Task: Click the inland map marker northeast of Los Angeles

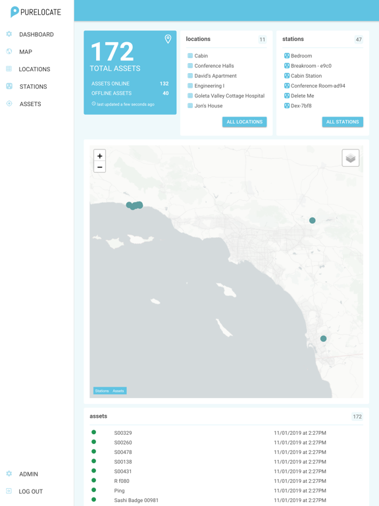Action: coord(313,221)
